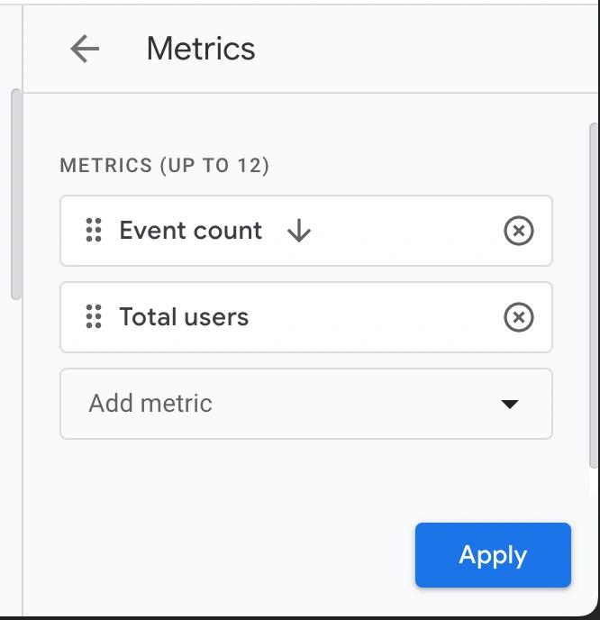Viewport: 600px width, 620px height.
Task: Click the Metrics panel title
Action: pos(201,49)
